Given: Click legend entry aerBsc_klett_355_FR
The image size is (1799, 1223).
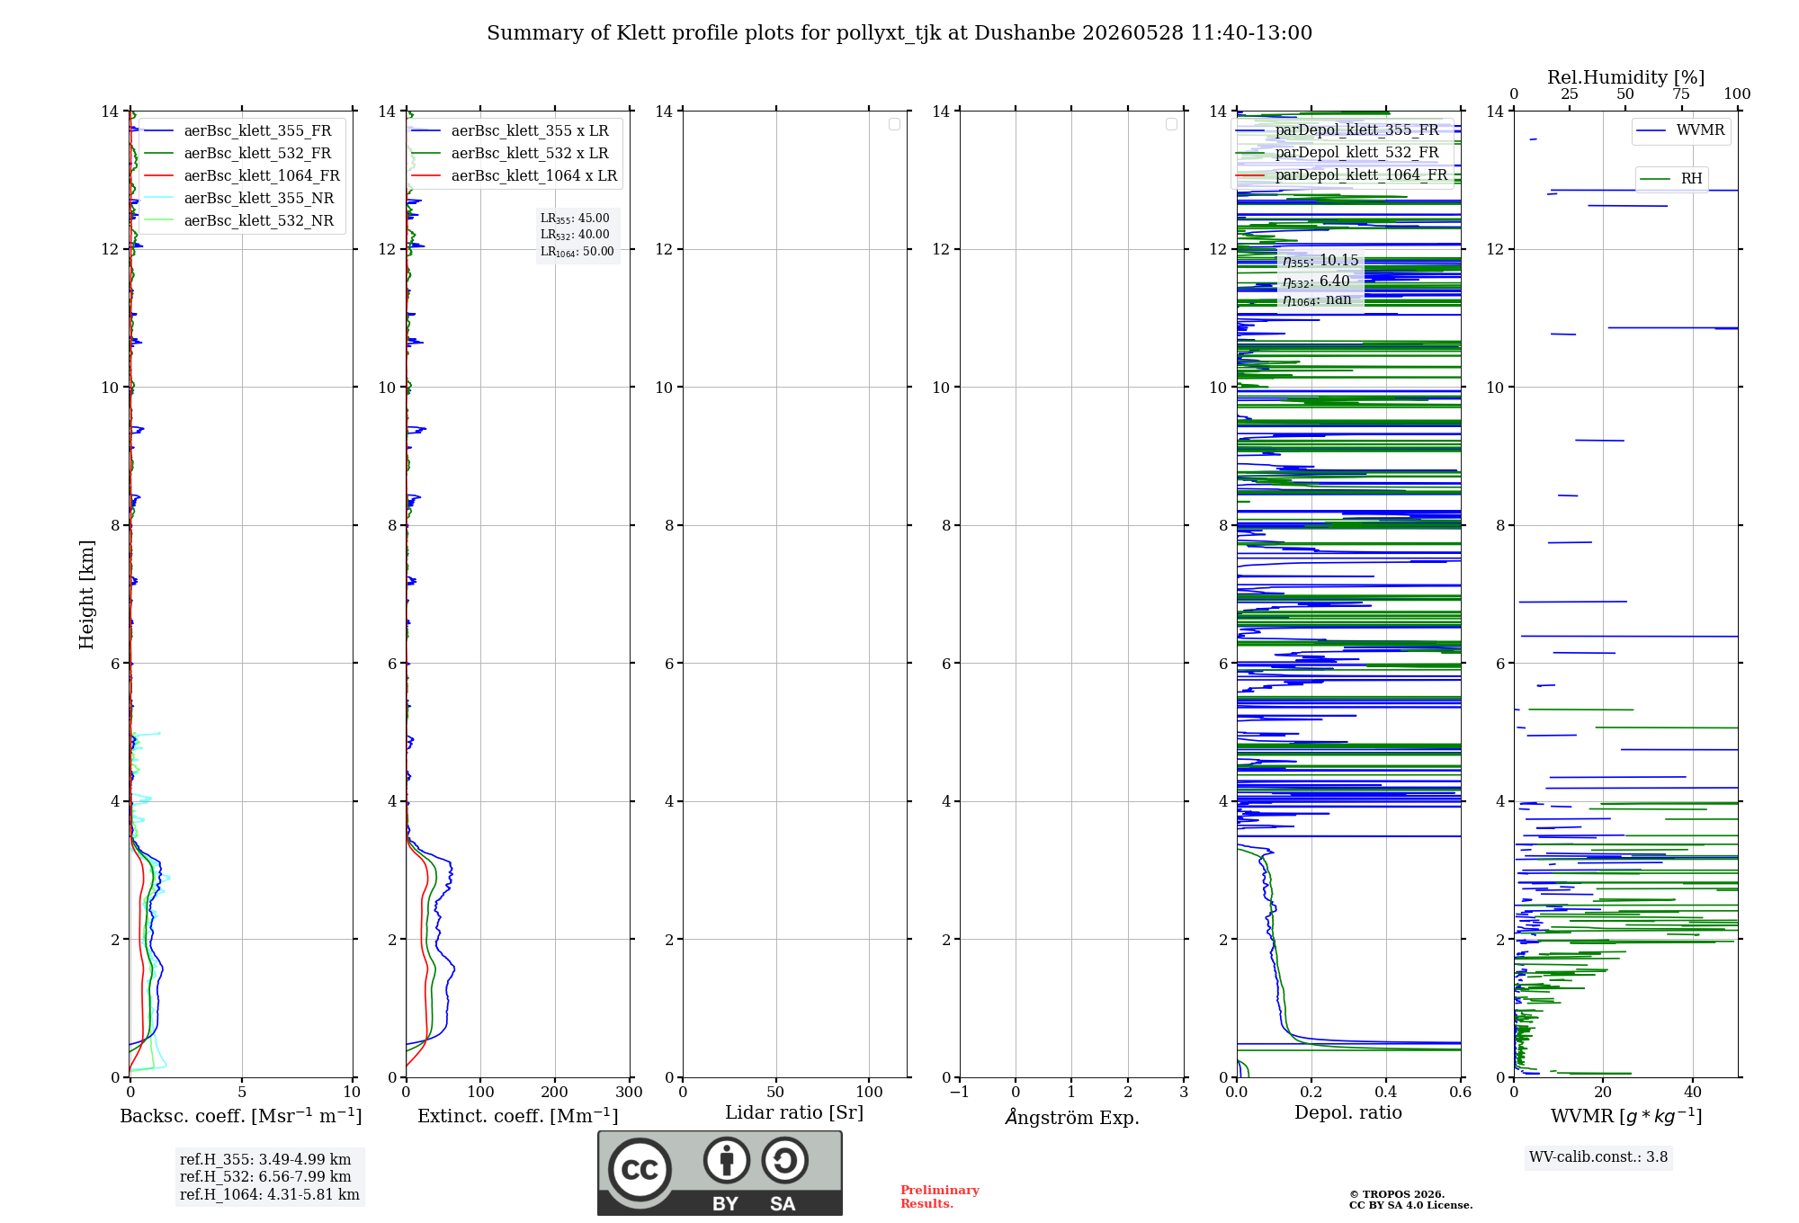Looking at the screenshot, I should point(257,130).
